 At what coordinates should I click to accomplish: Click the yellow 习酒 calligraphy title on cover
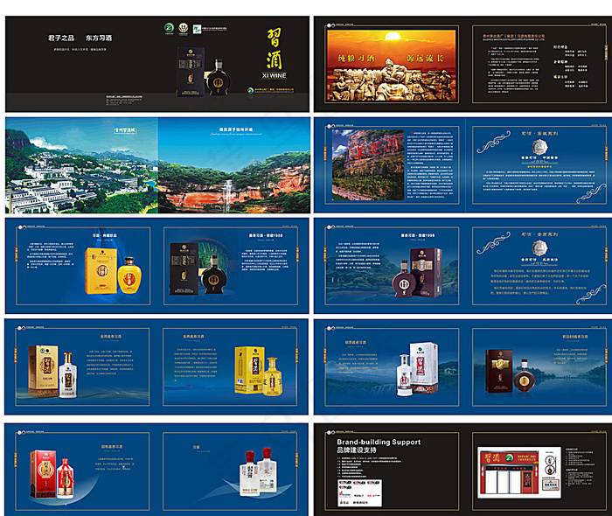click(275, 48)
